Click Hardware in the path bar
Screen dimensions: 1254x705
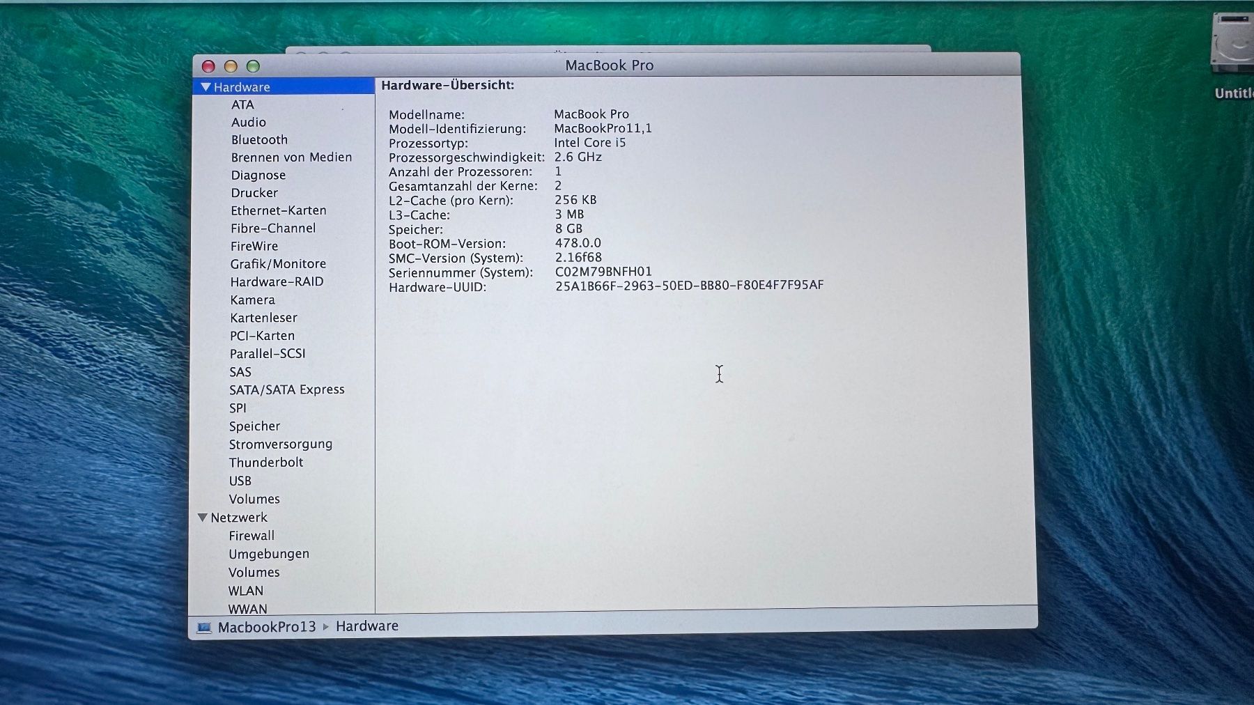click(367, 626)
